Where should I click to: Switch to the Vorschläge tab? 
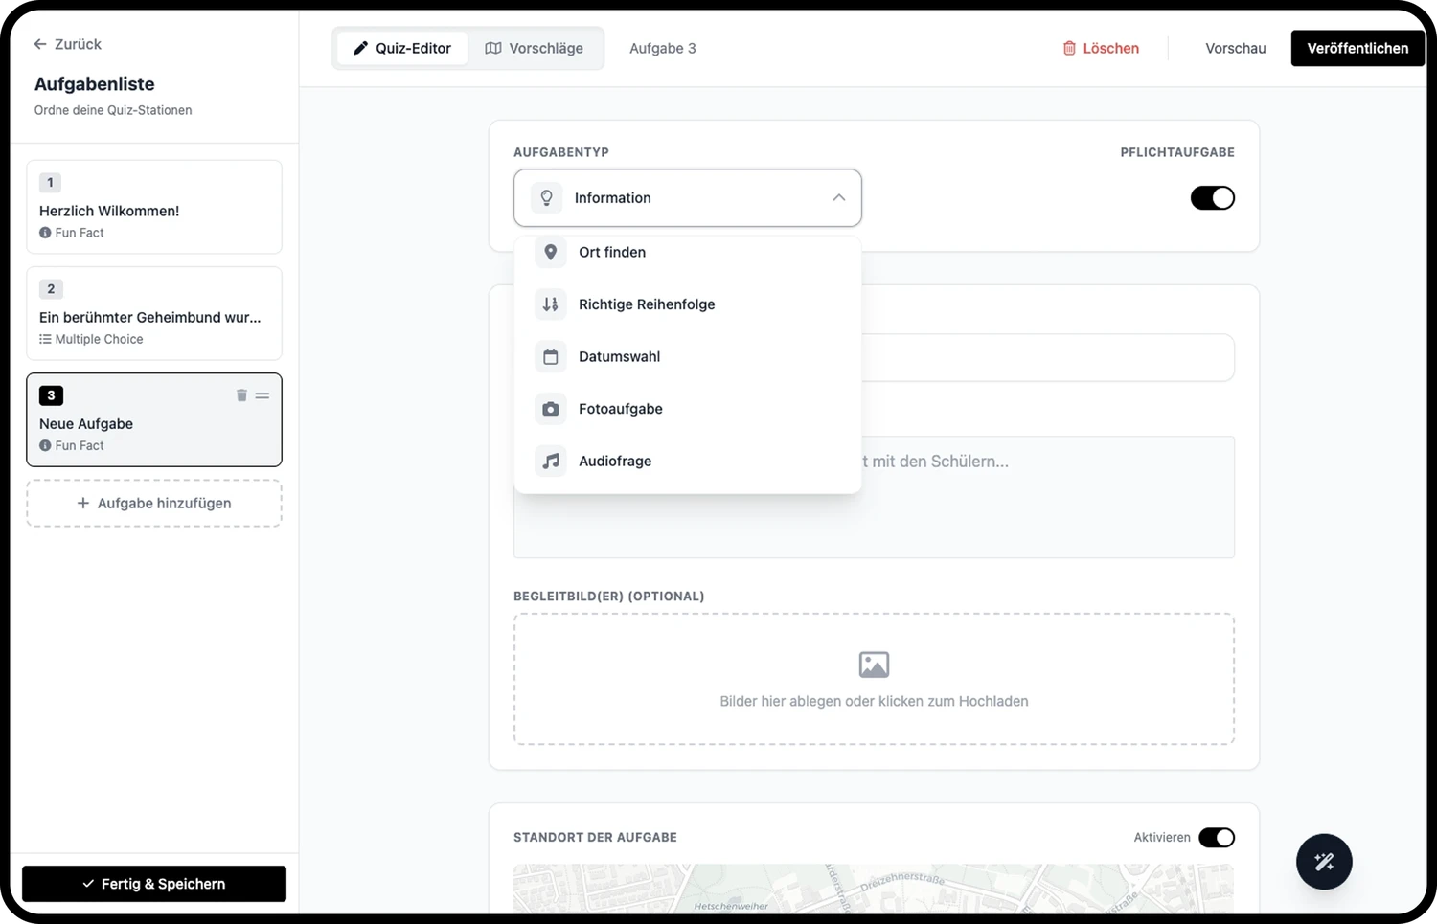tap(535, 48)
